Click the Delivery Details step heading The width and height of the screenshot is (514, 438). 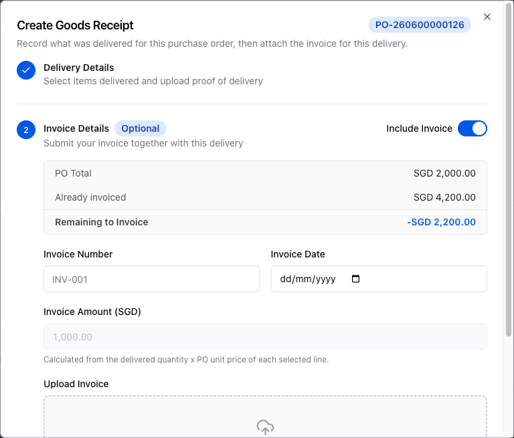pos(79,68)
